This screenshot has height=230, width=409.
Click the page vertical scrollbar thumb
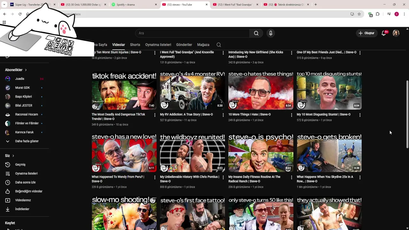[x=407, y=114]
